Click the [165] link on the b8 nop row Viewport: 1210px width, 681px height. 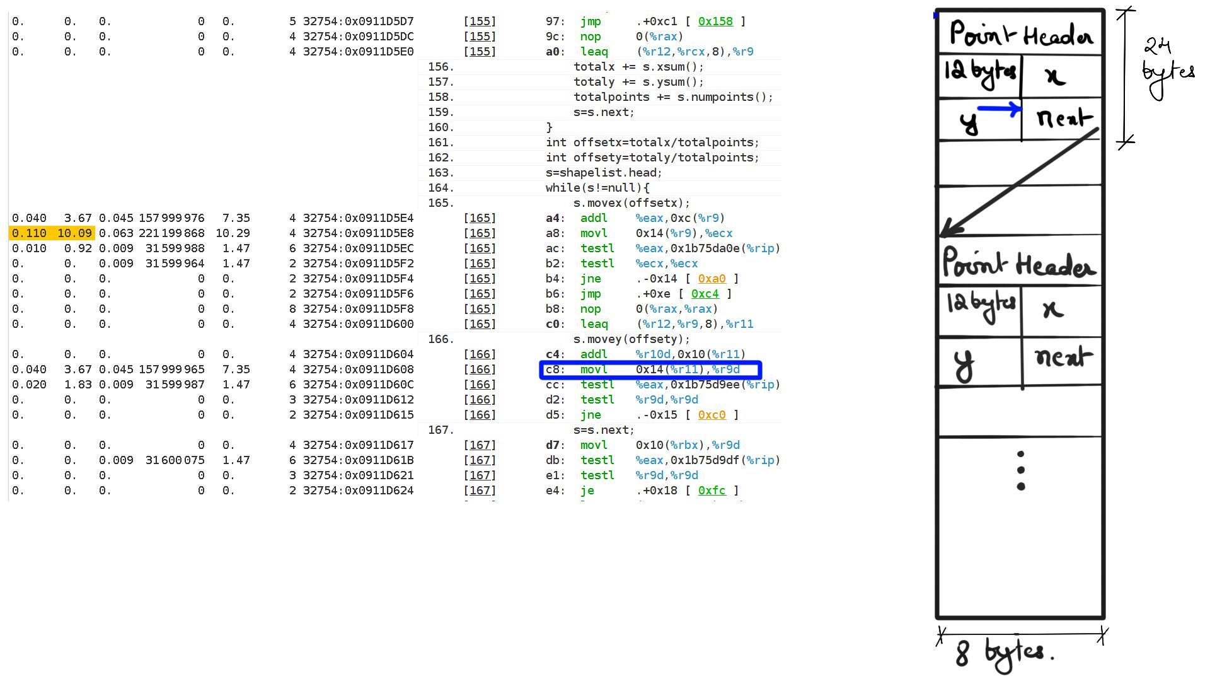coord(480,309)
